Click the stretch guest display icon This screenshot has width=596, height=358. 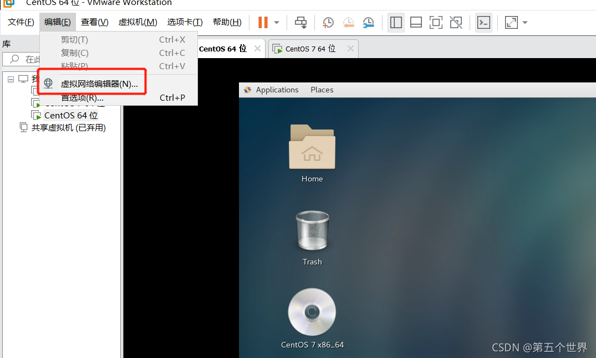(511, 22)
